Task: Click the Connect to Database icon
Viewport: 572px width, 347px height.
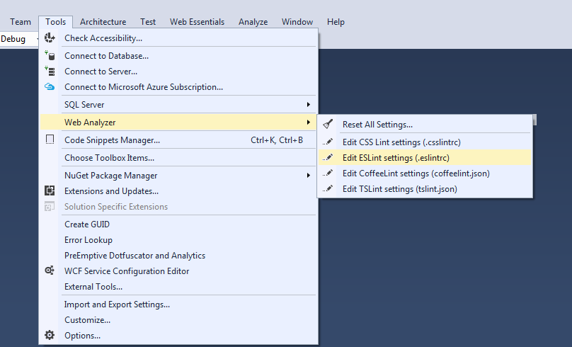Action: [50, 55]
